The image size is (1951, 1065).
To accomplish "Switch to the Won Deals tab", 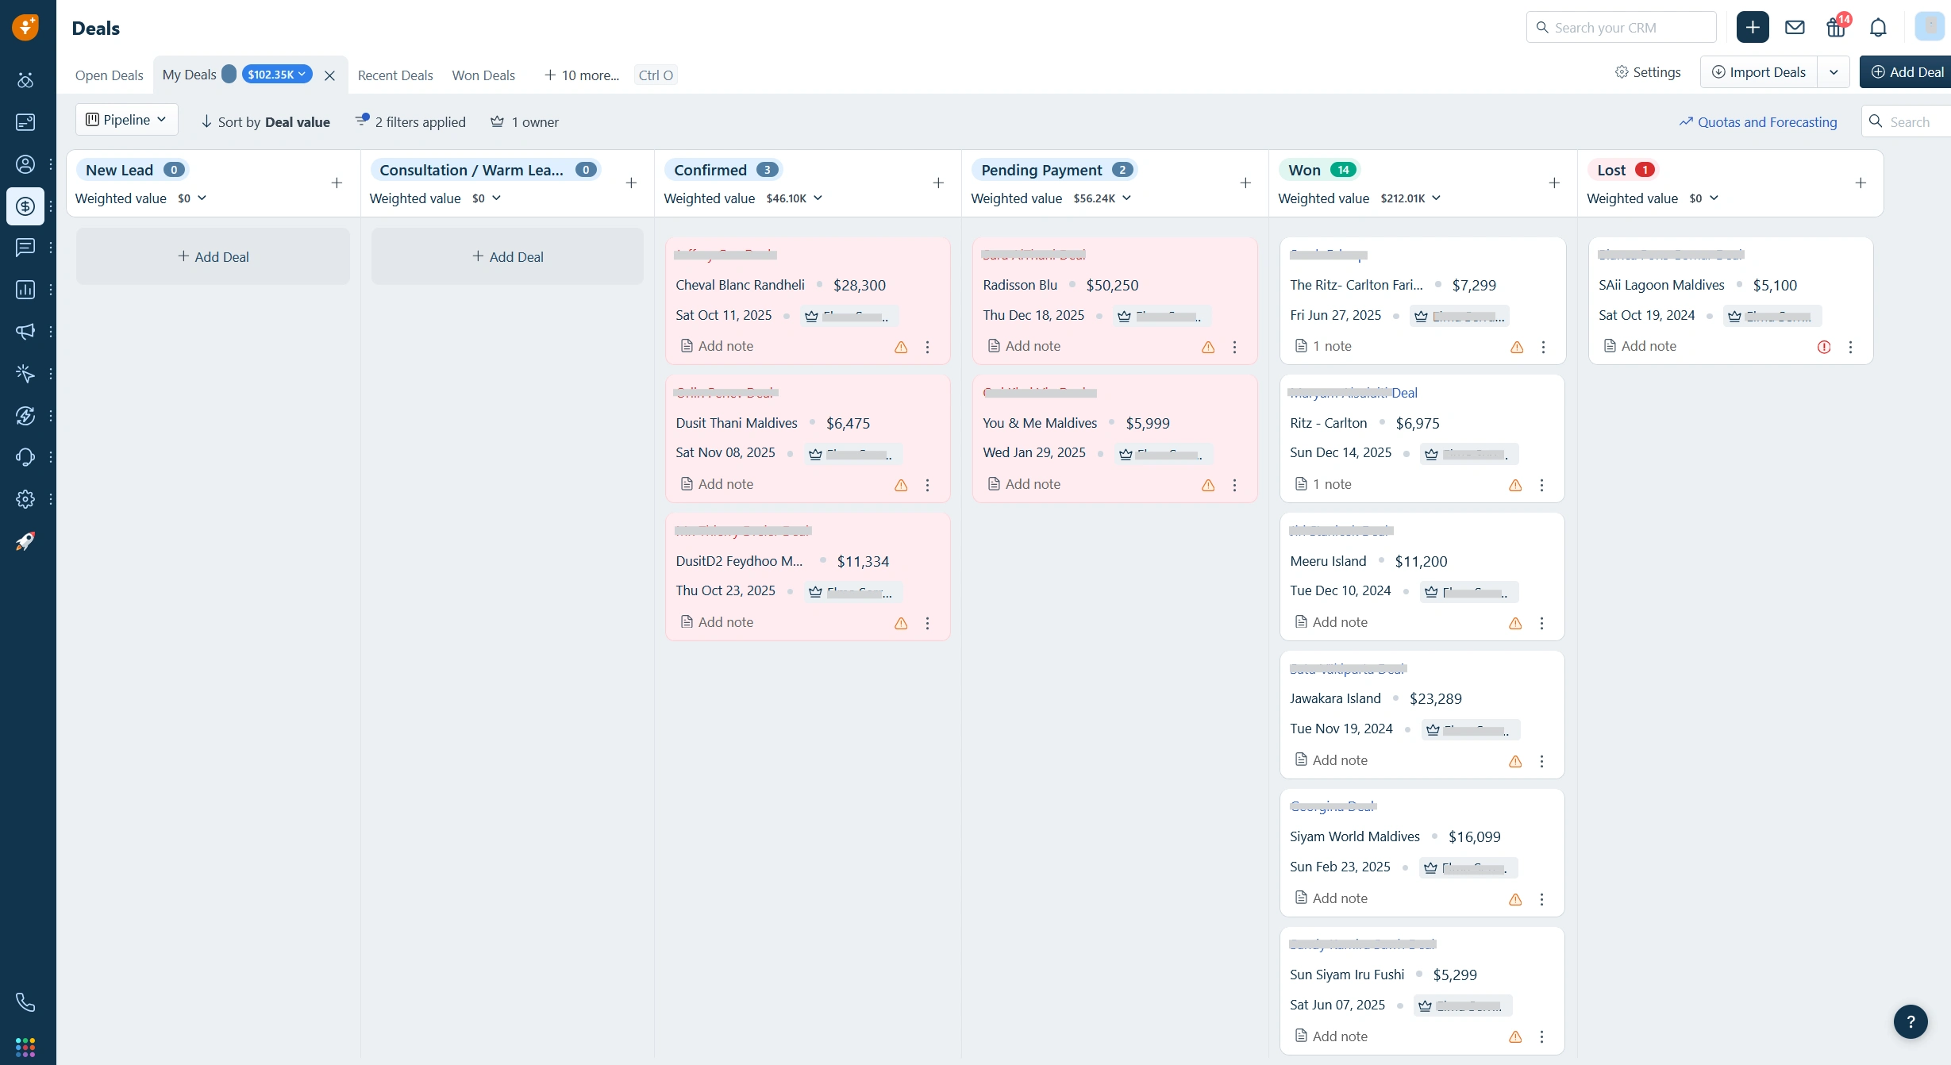I will click(x=483, y=75).
